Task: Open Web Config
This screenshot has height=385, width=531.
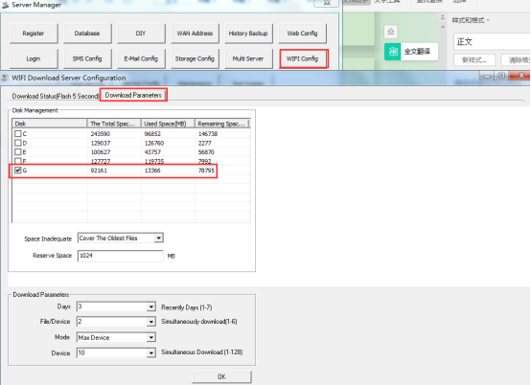Action: pos(303,34)
